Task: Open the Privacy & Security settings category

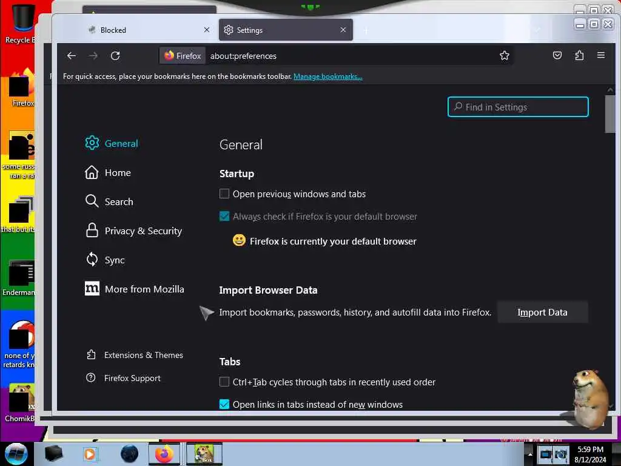Action: (133, 231)
